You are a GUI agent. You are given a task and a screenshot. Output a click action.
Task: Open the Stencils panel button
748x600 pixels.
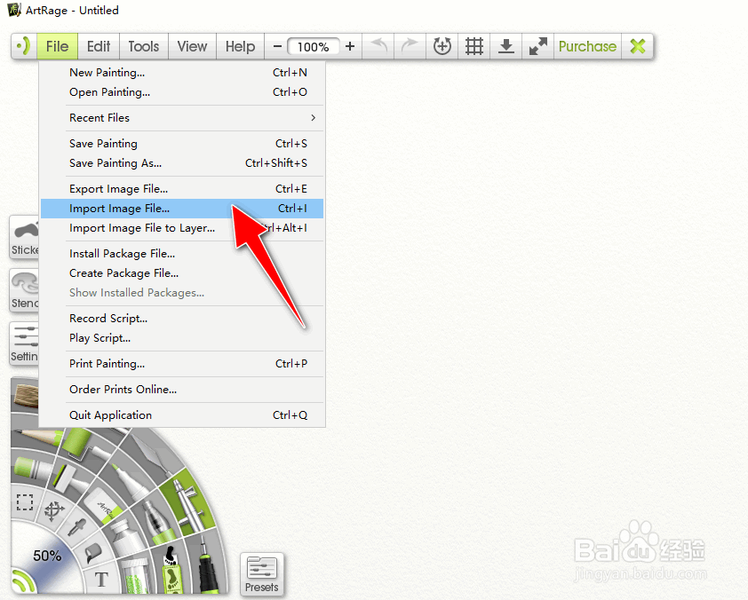click(x=24, y=291)
